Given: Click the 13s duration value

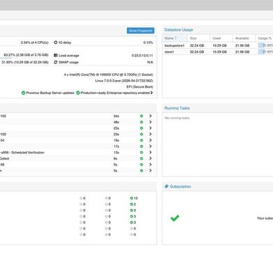Looking at the screenshot, I should 116,153.
